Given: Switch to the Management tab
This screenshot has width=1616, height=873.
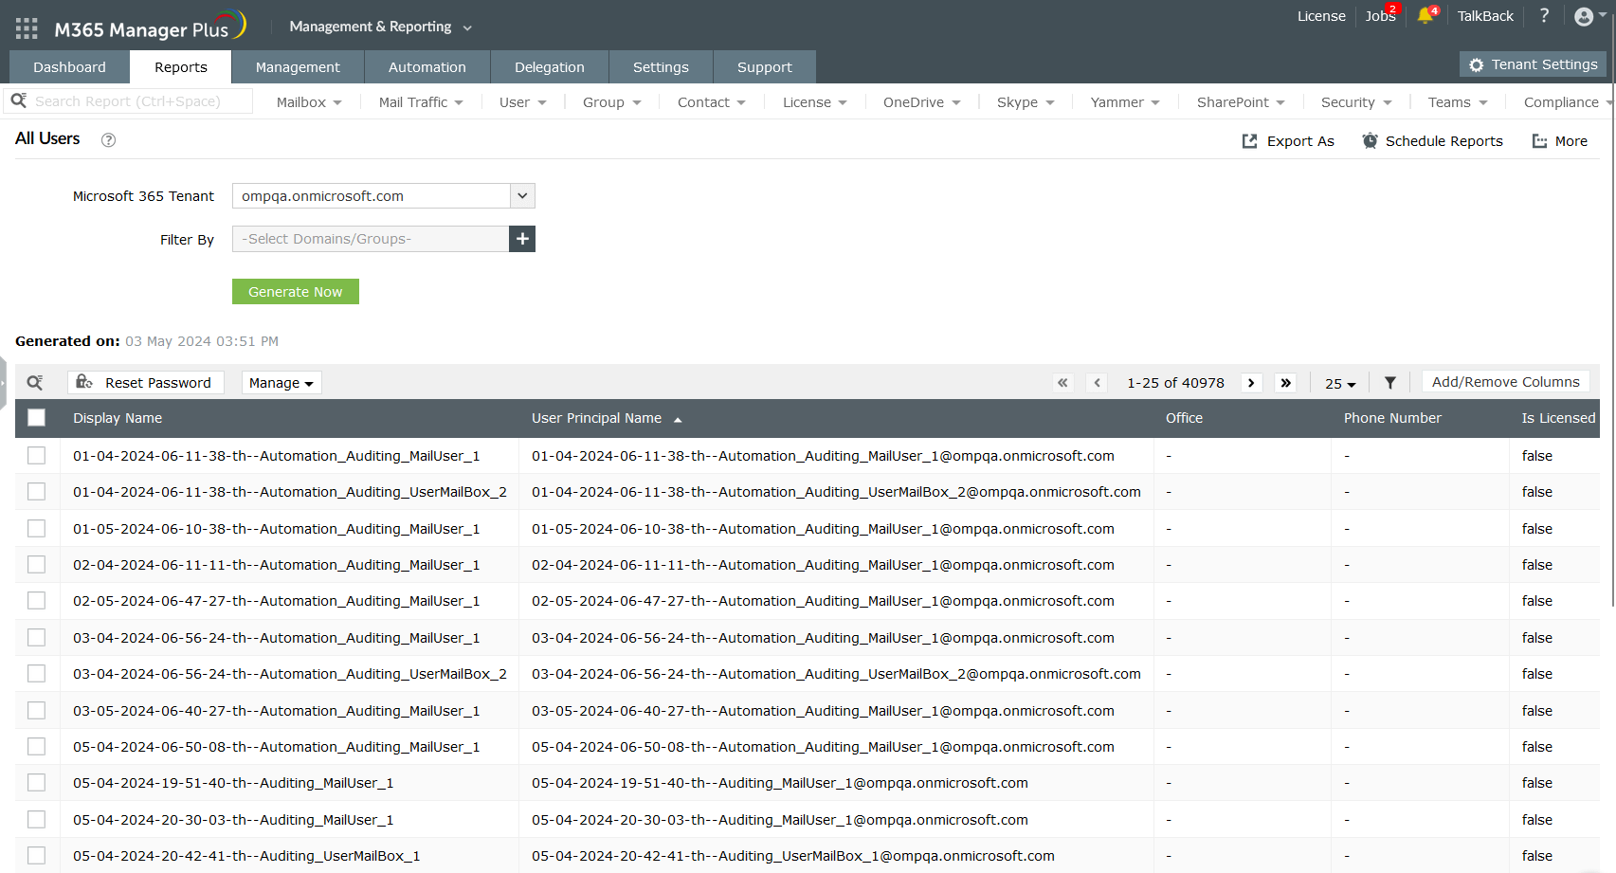Looking at the screenshot, I should 298,67.
